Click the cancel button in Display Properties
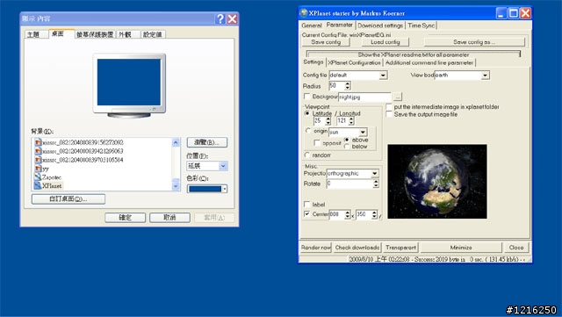This screenshot has height=317, width=562. point(169,218)
